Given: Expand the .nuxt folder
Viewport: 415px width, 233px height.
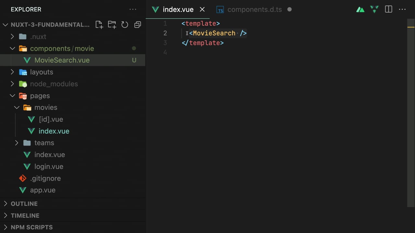Looking at the screenshot, I should (x=12, y=37).
